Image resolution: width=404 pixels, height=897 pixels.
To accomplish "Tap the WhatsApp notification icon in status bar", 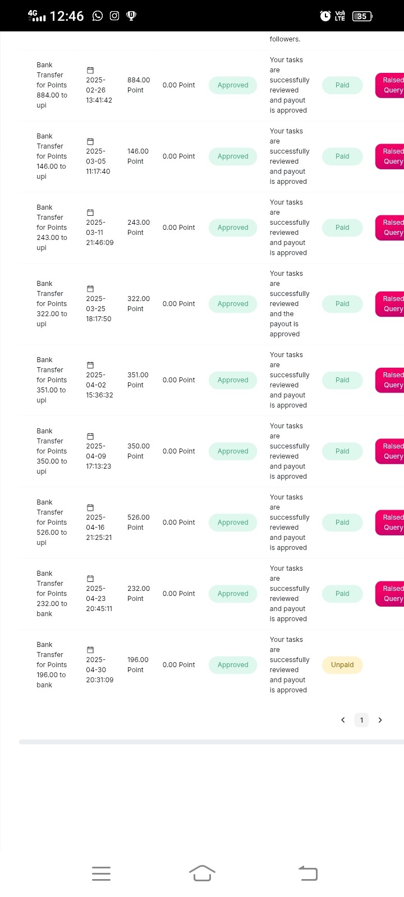I will pos(98,16).
